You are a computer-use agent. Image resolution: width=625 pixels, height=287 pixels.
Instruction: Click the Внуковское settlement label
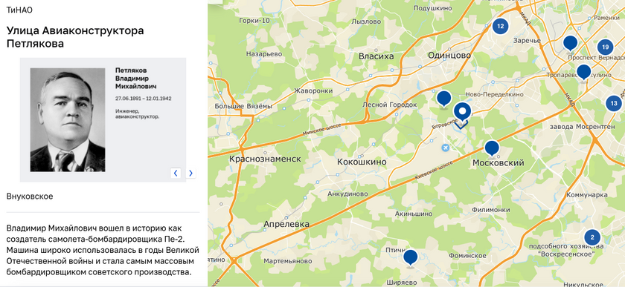(30, 197)
